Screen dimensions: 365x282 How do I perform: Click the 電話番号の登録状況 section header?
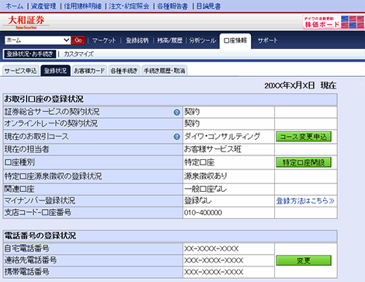(170, 236)
